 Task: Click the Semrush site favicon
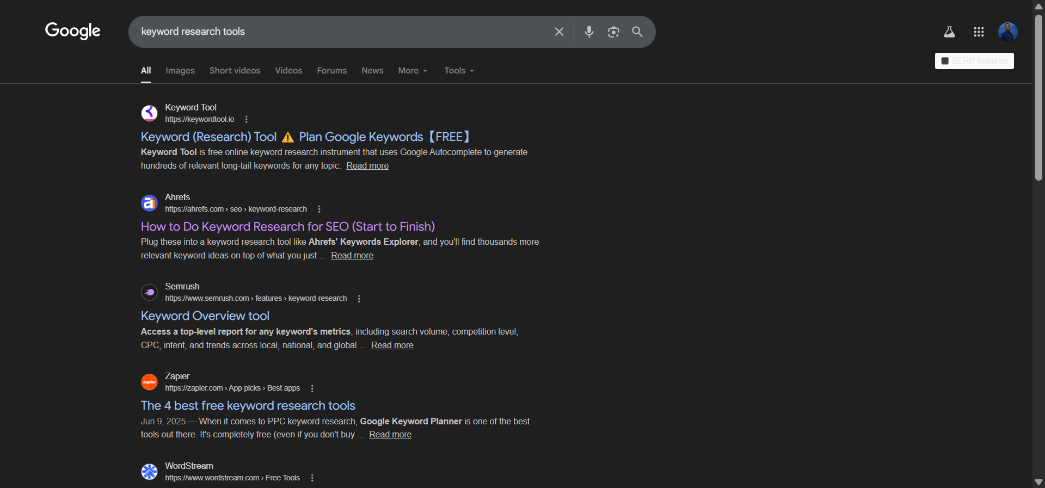149,292
